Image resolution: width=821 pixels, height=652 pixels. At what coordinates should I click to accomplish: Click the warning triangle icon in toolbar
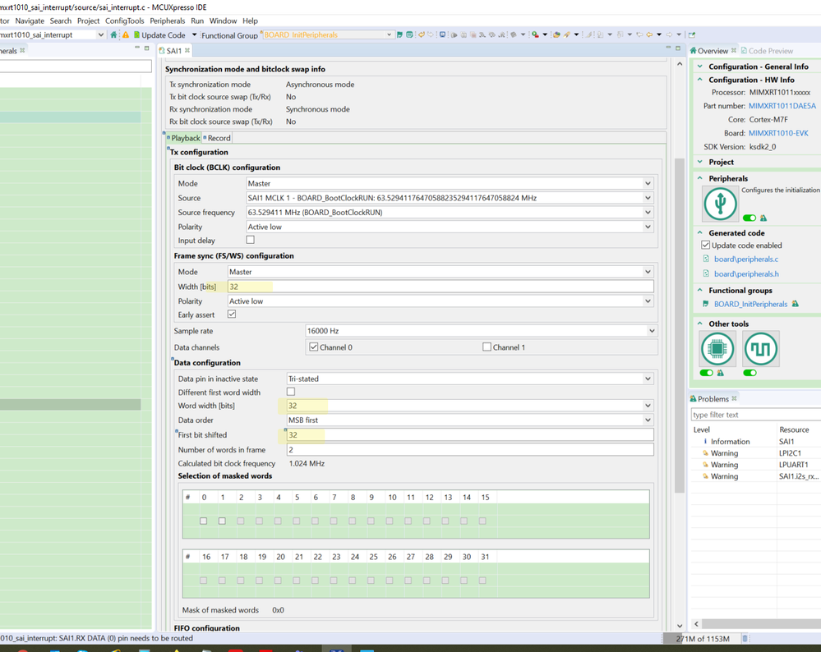click(126, 34)
